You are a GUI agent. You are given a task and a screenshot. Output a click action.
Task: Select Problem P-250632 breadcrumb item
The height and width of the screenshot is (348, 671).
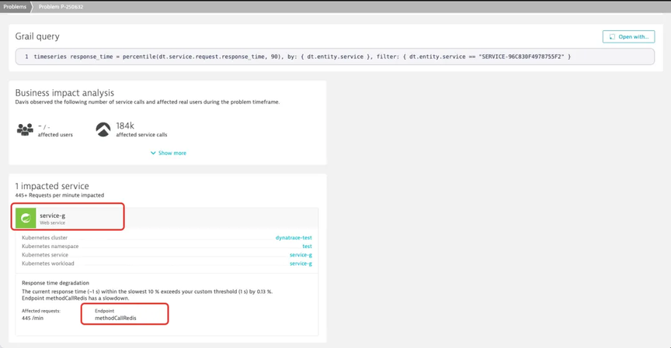61,7
